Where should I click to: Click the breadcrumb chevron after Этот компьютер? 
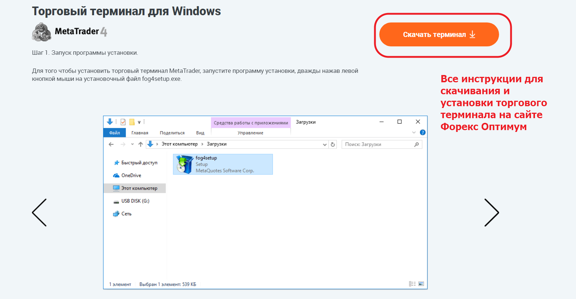point(202,144)
